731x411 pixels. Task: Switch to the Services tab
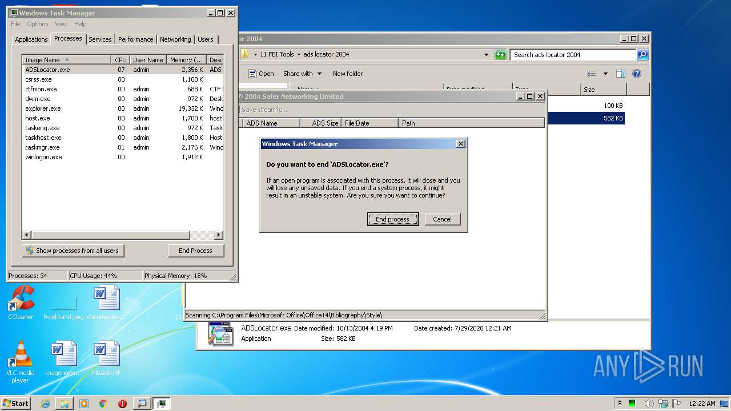coord(100,39)
